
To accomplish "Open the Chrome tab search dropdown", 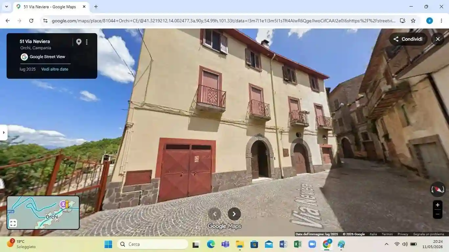I will pos(6,7).
